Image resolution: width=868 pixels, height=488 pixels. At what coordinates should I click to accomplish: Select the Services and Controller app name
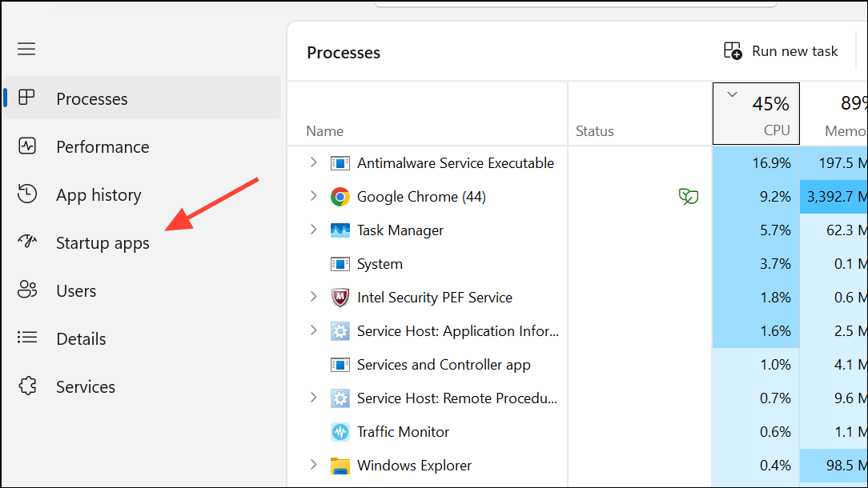tap(444, 365)
